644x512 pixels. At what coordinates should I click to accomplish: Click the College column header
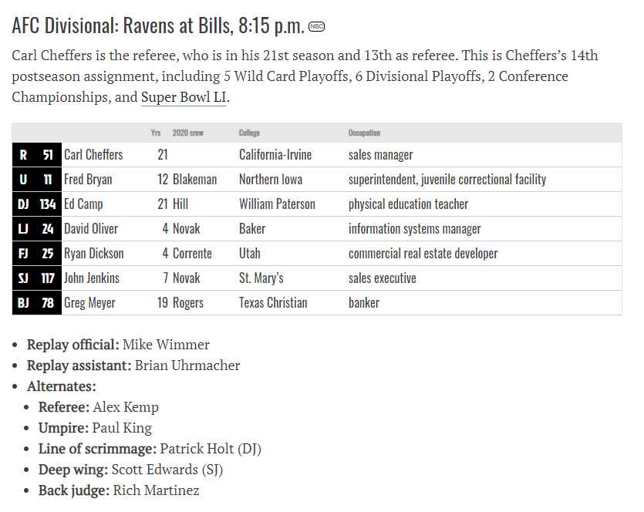click(x=249, y=133)
